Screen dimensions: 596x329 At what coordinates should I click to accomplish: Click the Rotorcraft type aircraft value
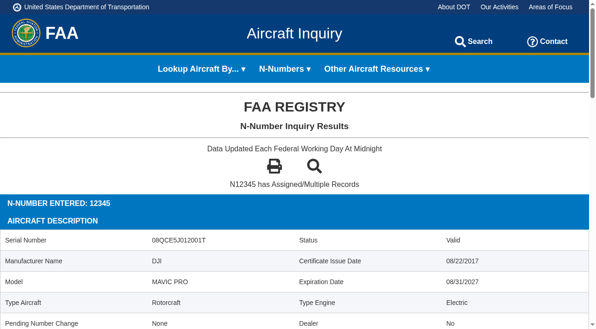(166, 303)
